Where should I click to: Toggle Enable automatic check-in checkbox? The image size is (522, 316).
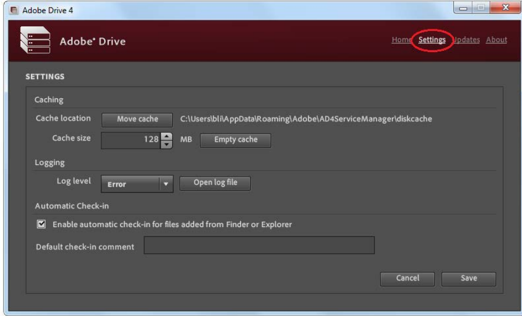41,224
